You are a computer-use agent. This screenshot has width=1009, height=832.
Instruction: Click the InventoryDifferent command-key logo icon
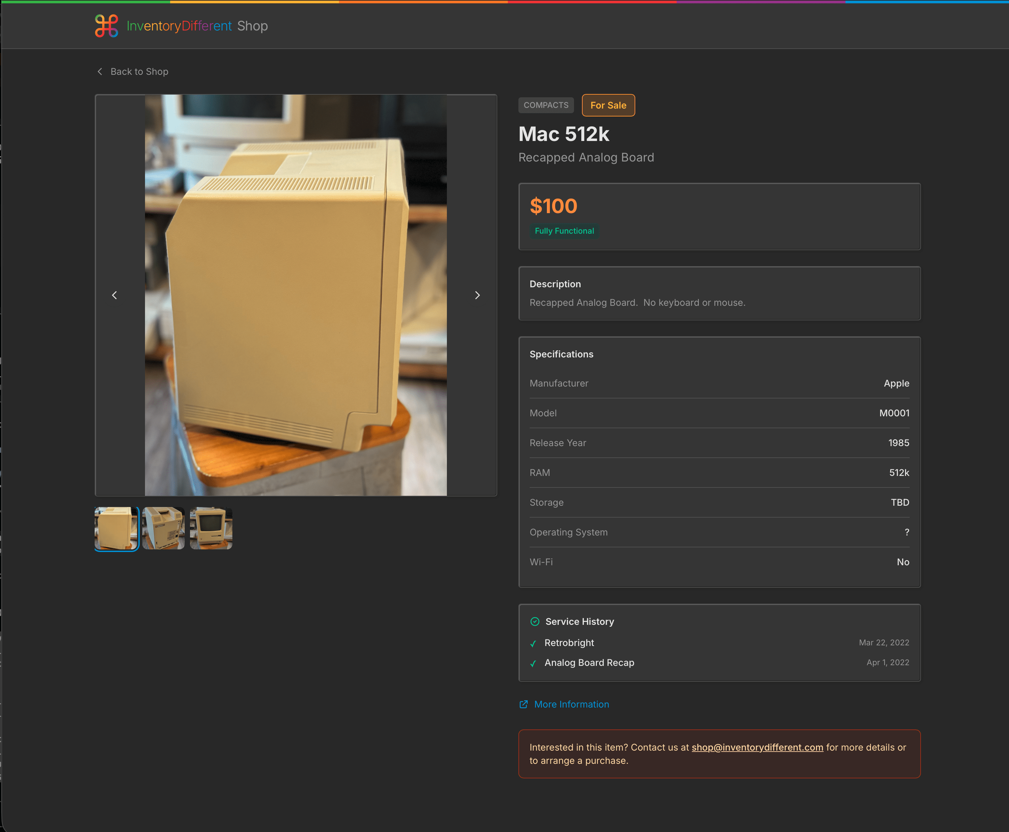pos(106,26)
